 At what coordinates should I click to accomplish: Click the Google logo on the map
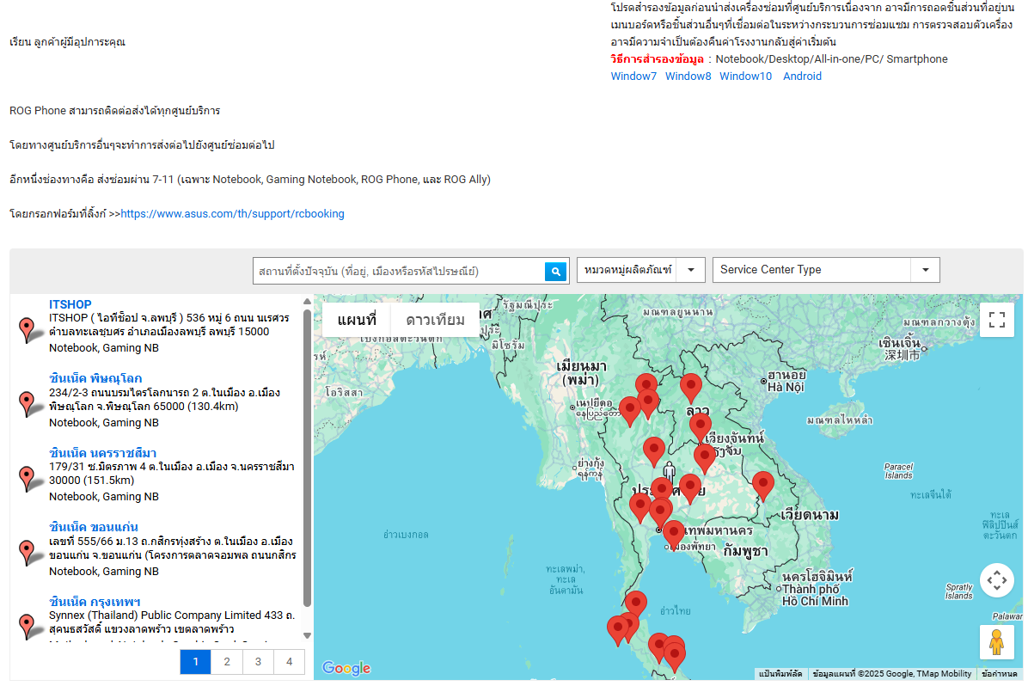[346, 668]
